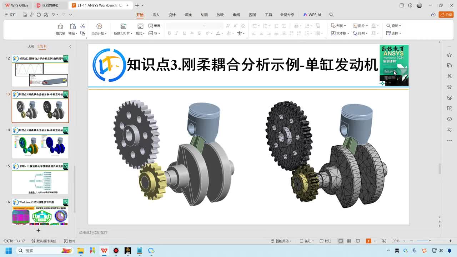
Task: Click the WPS AI button
Action: click(312, 15)
